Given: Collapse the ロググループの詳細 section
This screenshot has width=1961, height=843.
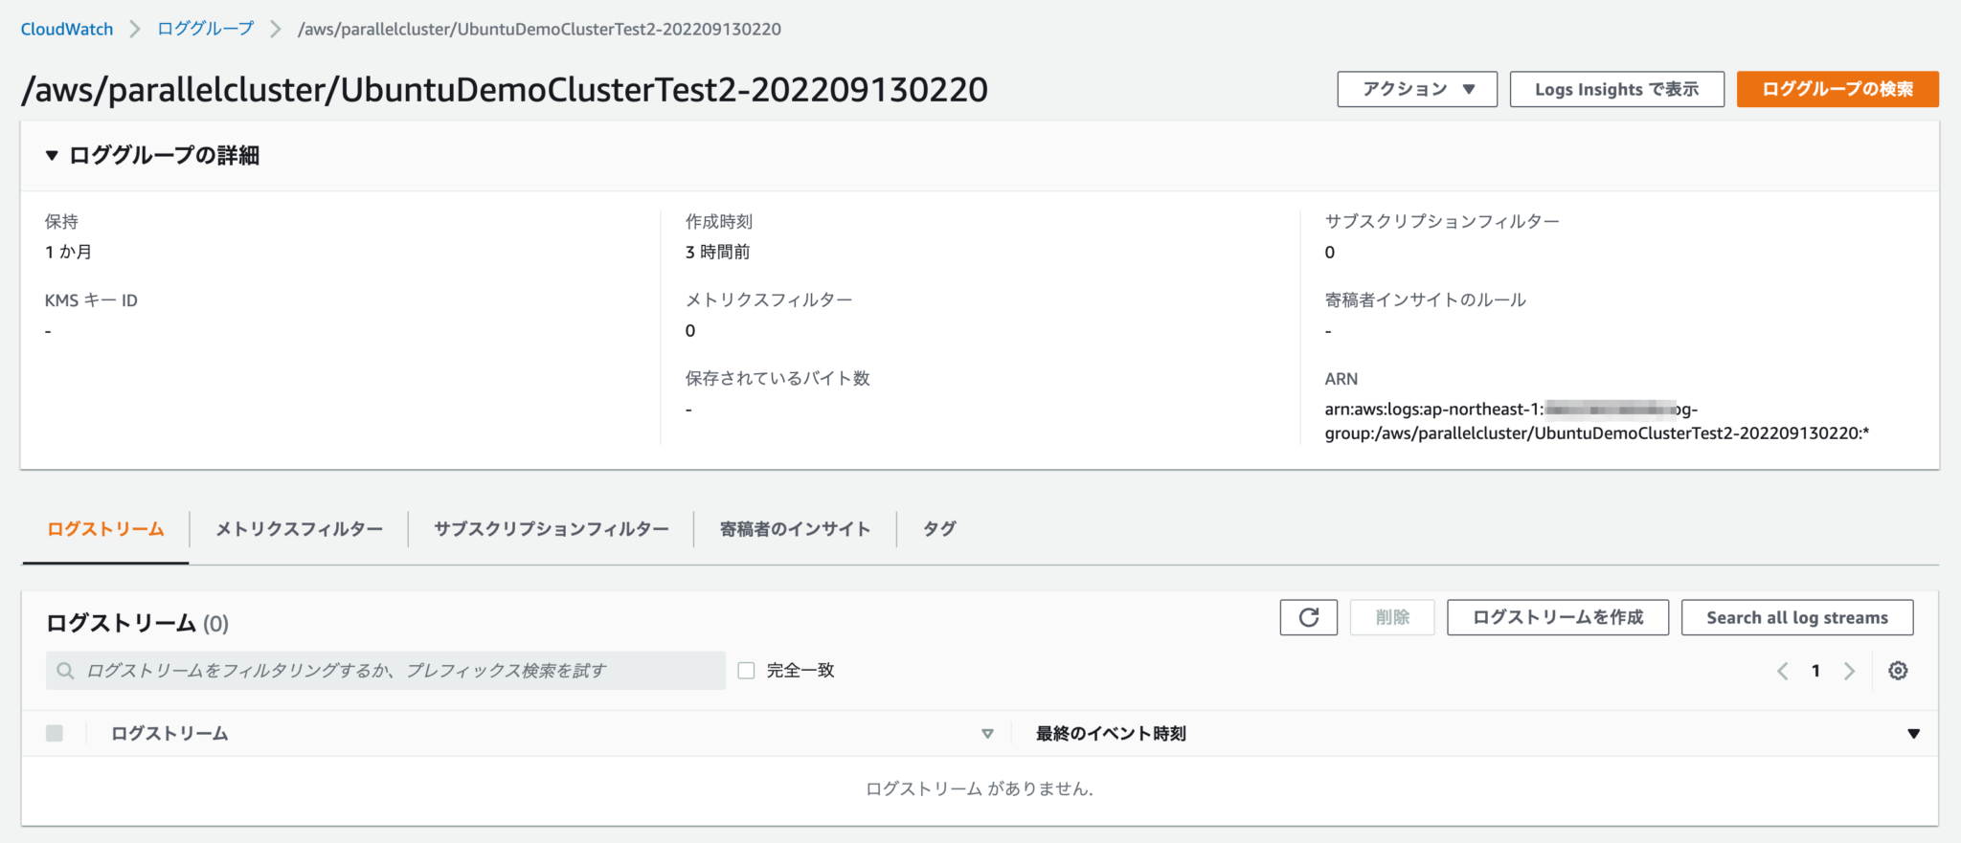Looking at the screenshot, I should tap(52, 155).
